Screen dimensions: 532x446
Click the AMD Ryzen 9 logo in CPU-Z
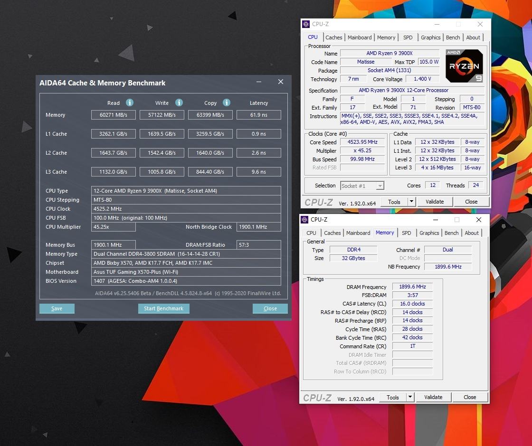464,66
